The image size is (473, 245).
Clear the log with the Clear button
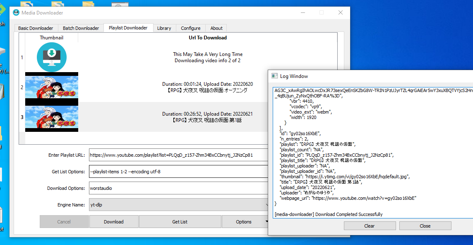(x=370, y=226)
